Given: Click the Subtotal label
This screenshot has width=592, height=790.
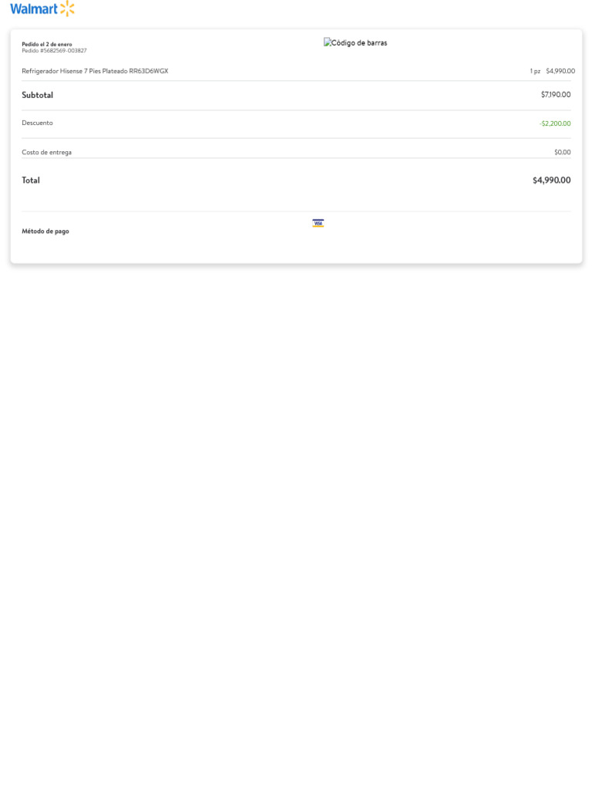Looking at the screenshot, I should tap(38, 95).
